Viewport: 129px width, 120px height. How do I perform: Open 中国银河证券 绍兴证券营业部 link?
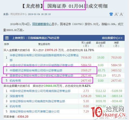tap(36, 70)
